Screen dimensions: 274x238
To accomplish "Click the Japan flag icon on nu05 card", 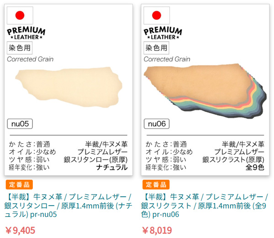I will 20,15.
